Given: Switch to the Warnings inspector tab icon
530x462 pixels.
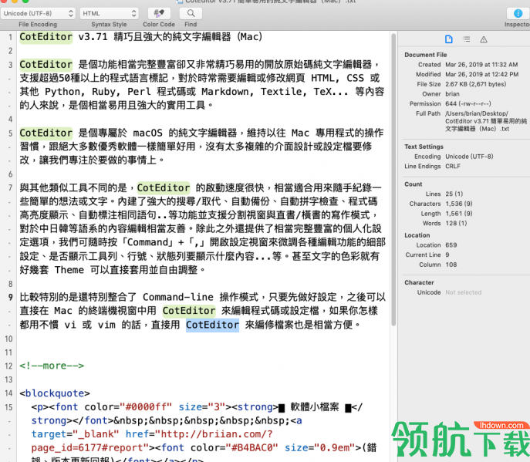Looking at the screenshot, I should 484,39.
